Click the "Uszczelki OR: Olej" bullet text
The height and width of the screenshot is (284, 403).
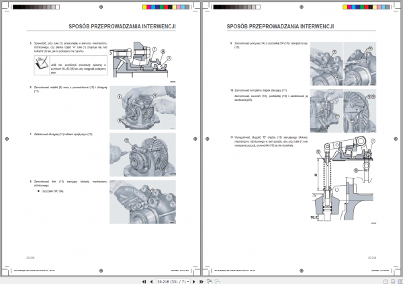point(52,191)
